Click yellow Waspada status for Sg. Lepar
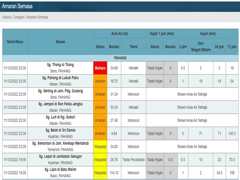Screen dimensions: 240x180 tap(100, 159)
